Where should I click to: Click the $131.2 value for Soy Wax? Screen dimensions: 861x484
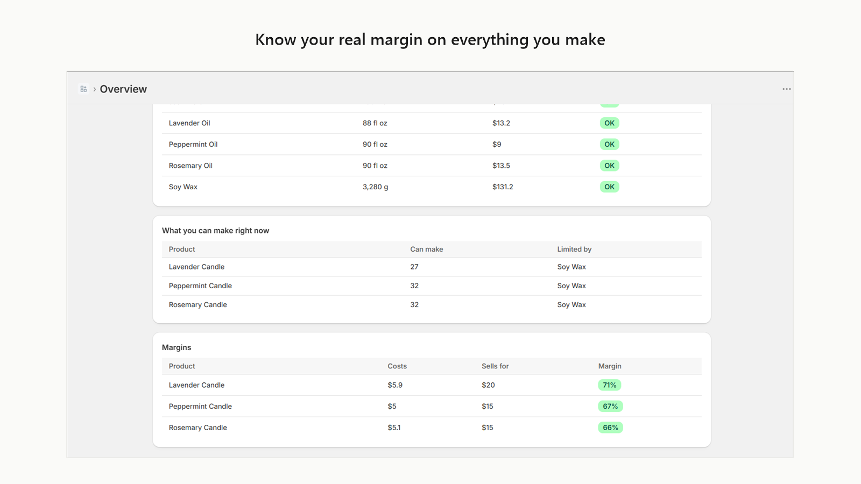pyautogui.click(x=503, y=187)
